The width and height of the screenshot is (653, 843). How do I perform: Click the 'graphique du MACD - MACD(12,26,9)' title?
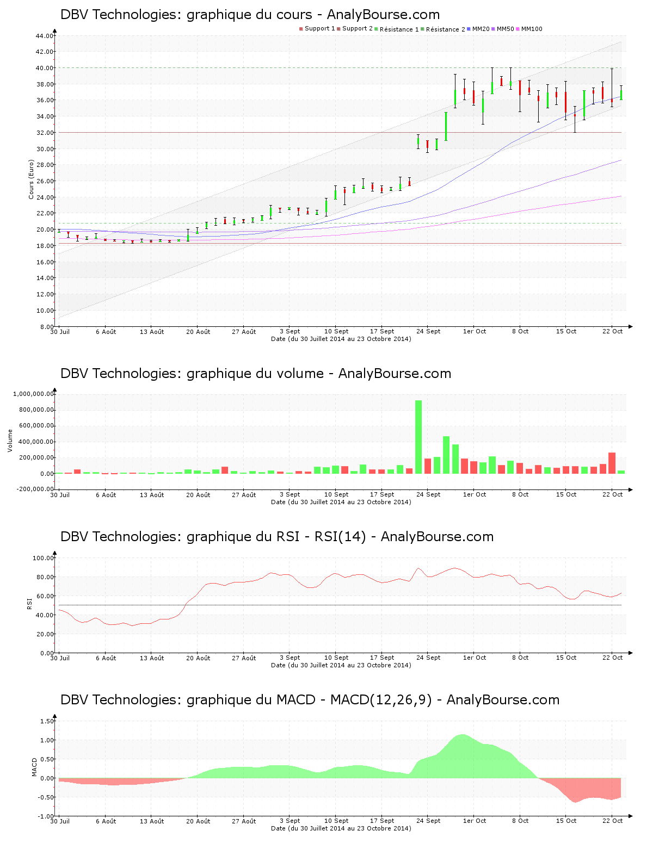point(309,700)
